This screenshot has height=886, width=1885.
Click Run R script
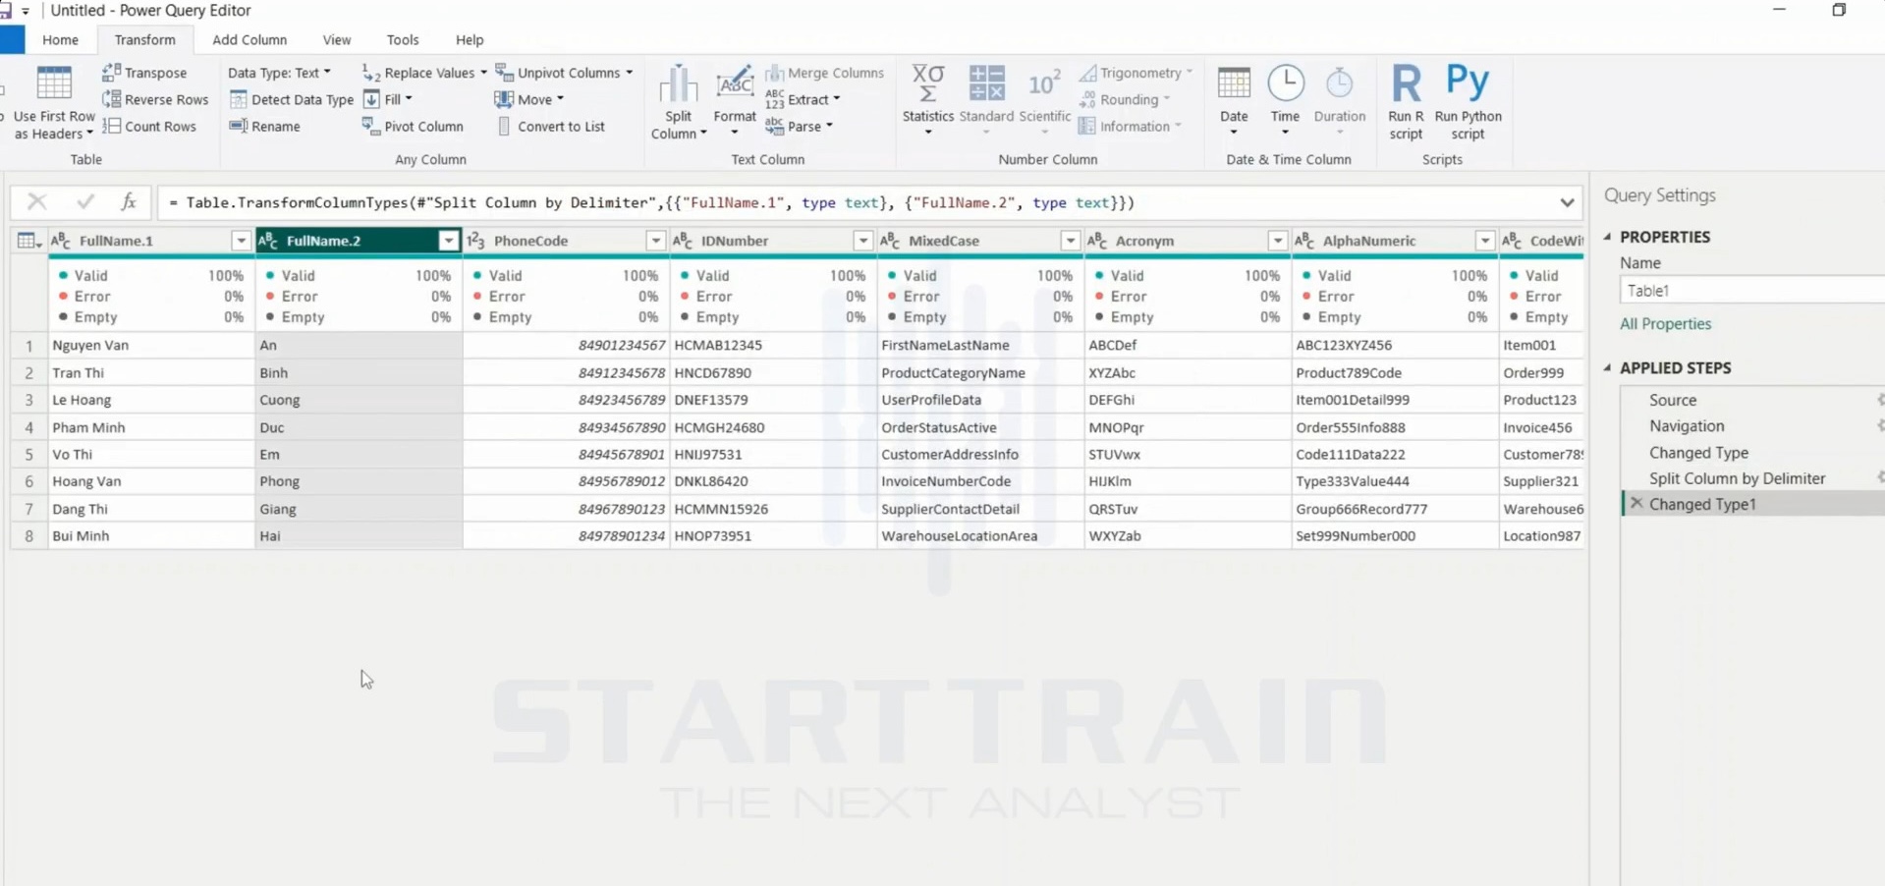1406,103
